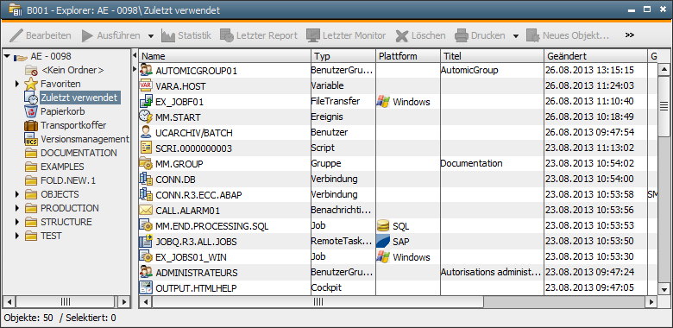This screenshot has width=673, height=328.
Task: Open the Drucken dropdown arrow
Action: (x=516, y=36)
